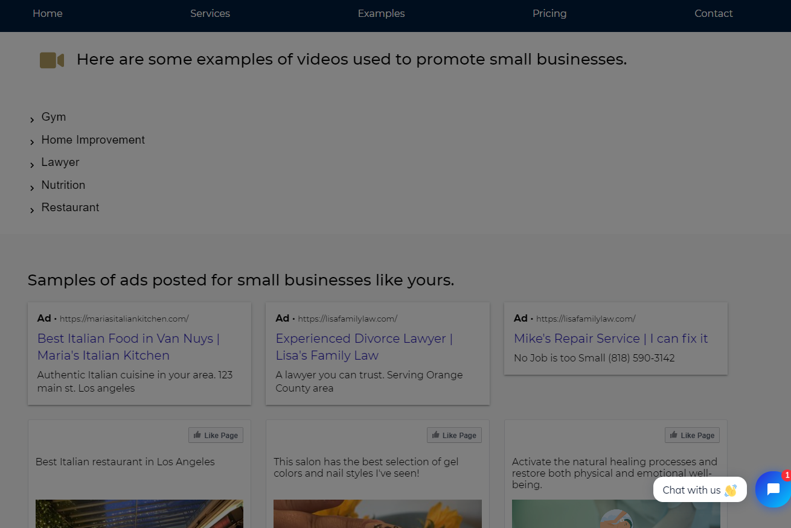
Task: Go to the Services page
Action: tap(210, 13)
